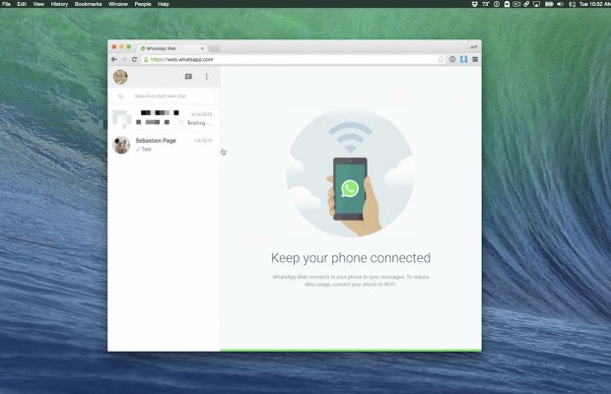Click the screen recording camera menu icon
The height and width of the screenshot is (394, 611).
click(516, 4)
